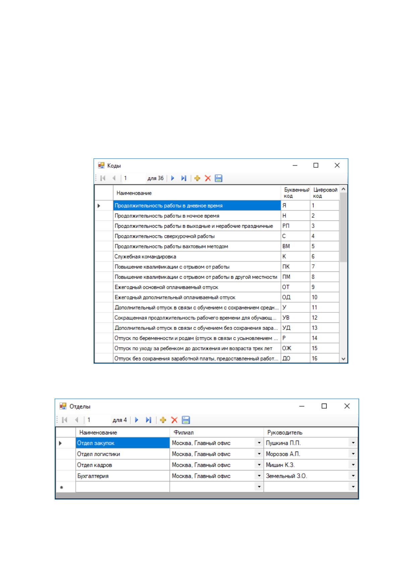Click scroll down arrow in Коды grid
Viewport: 399px width, 565px height.
pyautogui.click(x=343, y=359)
